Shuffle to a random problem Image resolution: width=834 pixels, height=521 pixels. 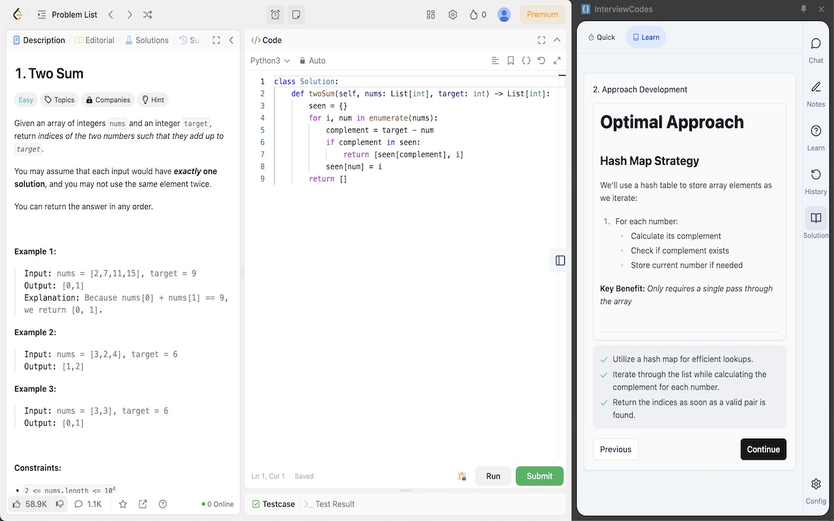pos(147,14)
